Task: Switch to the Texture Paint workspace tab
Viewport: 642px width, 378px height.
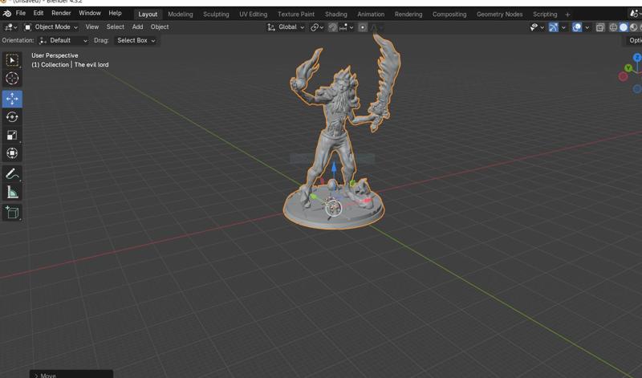Action: point(296,14)
